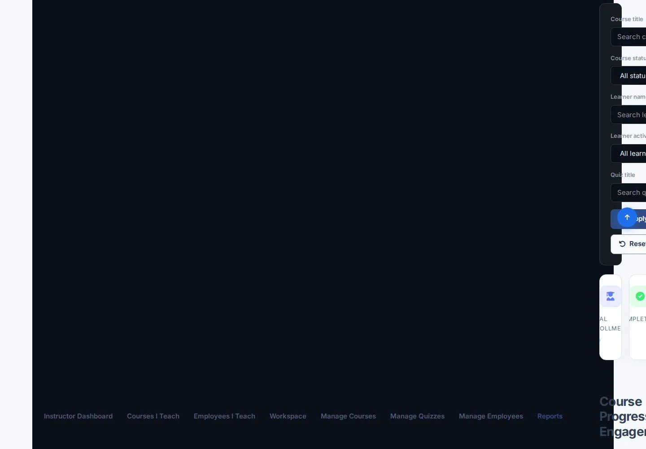Image resolution: width=646 pixels, height=449 pixels.
Task: Click the "Course title" label
Action: click(x=627, y=19)
